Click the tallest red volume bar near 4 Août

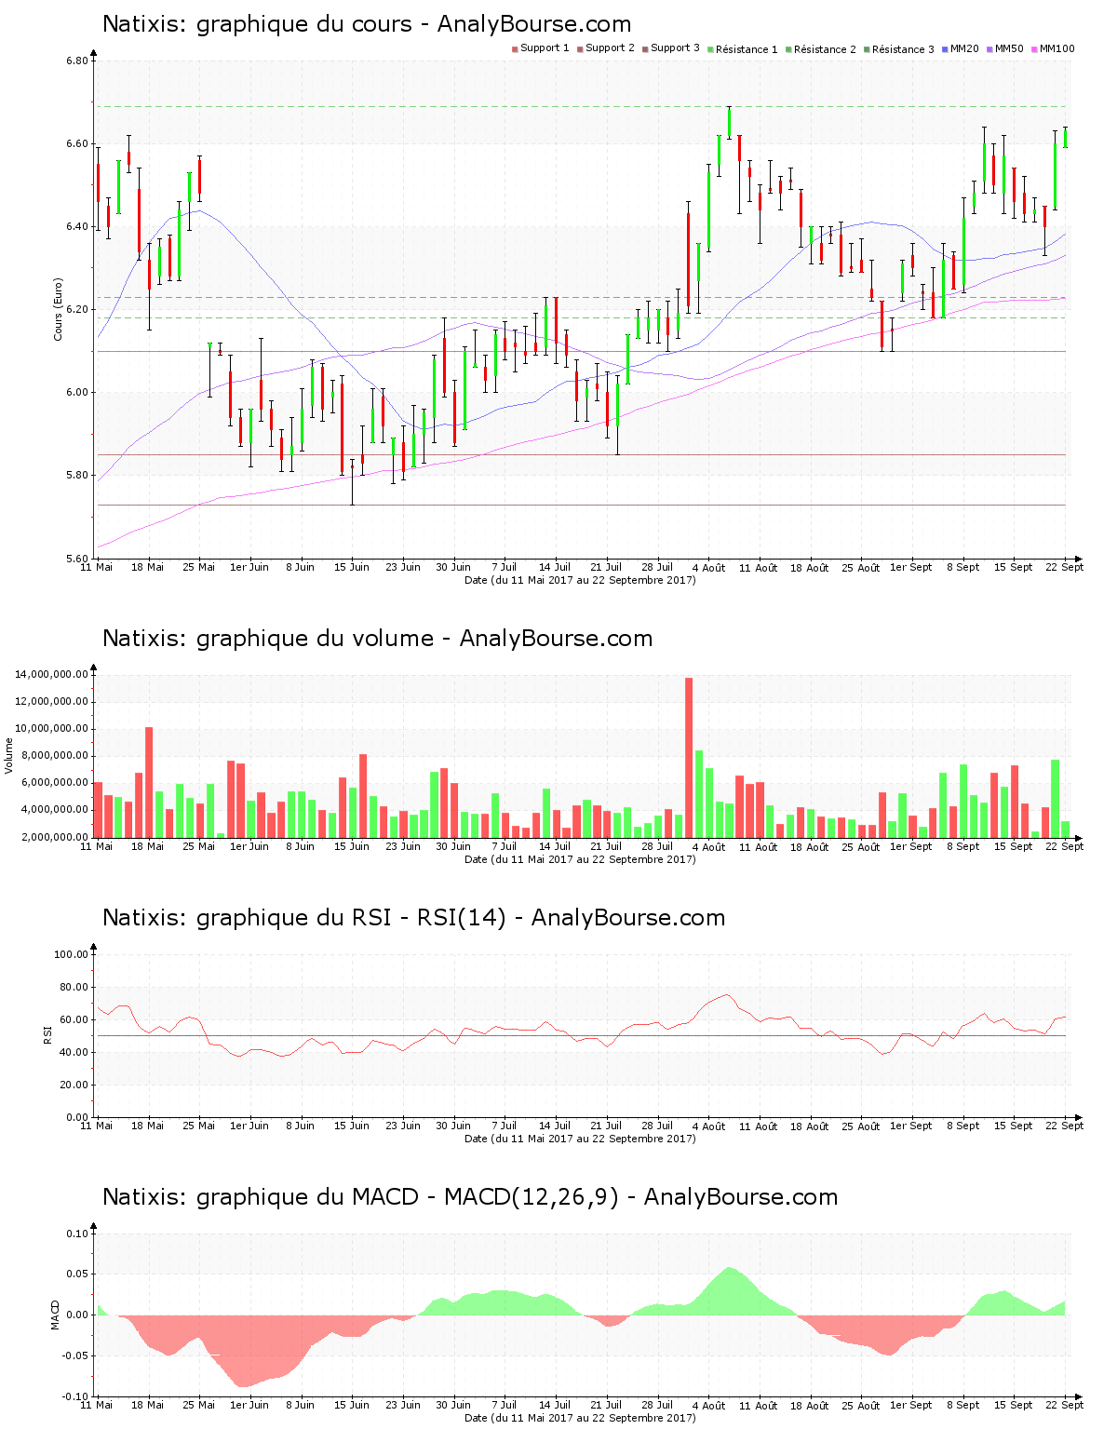coord(689,757)
